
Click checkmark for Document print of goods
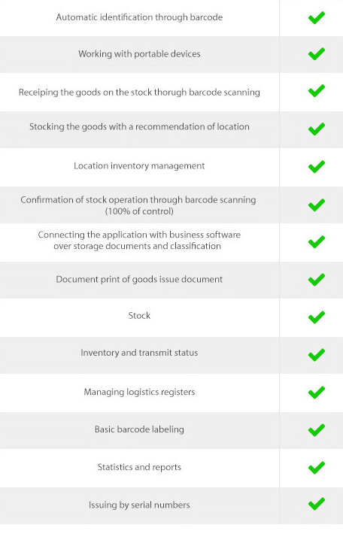[x=317, y=280]
